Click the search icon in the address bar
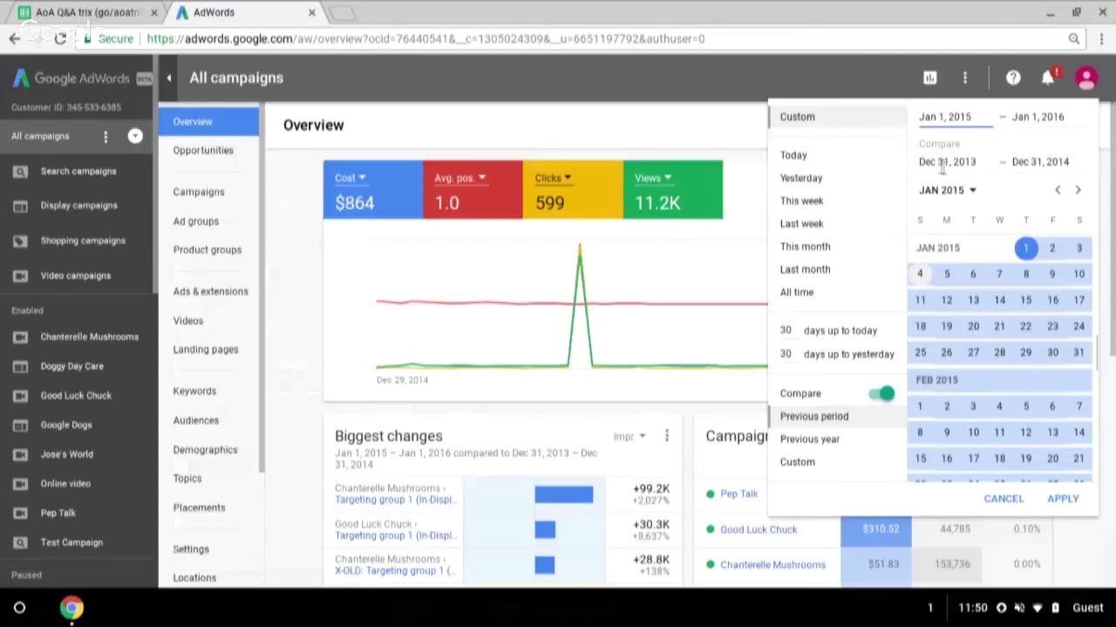Viewport: 1116px width, 627px height. point(1074,38)
